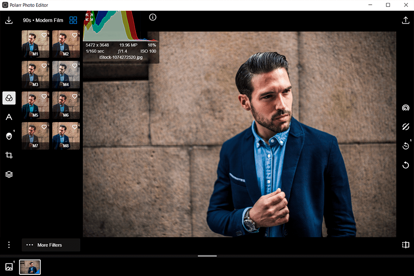The image size is (414, 276).
Task: Open the Layers panel icon
Action: pos(9,174)
